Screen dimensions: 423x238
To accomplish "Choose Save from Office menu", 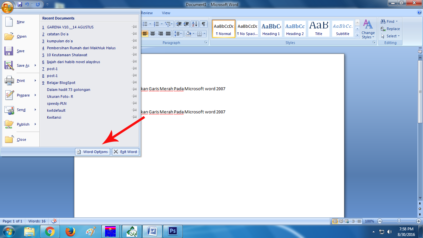I will click(x=20, y=51).
